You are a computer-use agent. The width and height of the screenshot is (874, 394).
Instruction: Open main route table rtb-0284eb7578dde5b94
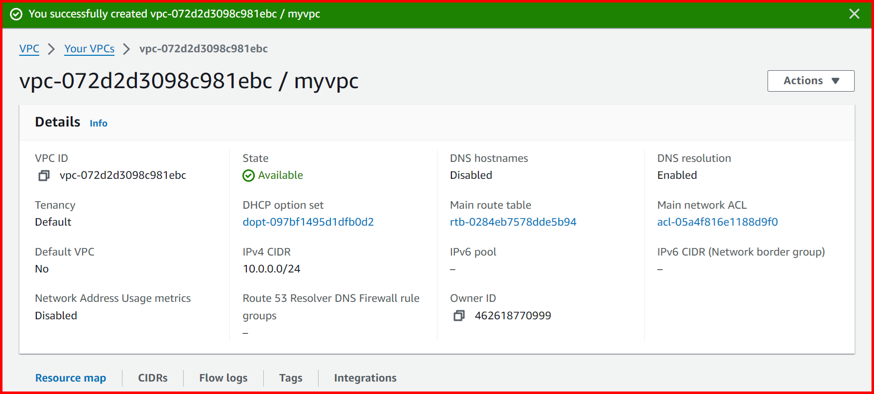513,222
